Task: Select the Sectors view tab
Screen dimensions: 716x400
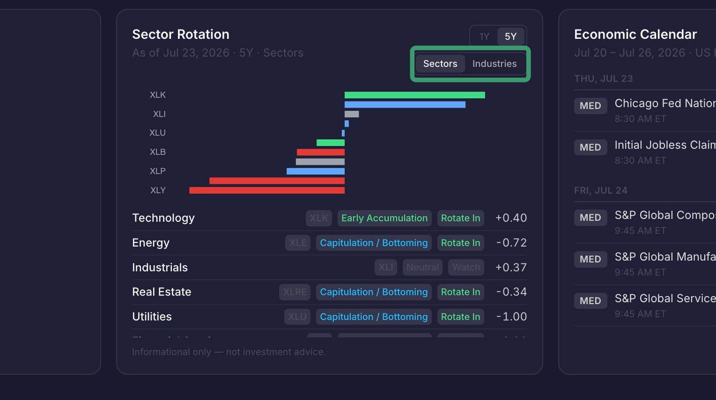Action: pos(440,64)
